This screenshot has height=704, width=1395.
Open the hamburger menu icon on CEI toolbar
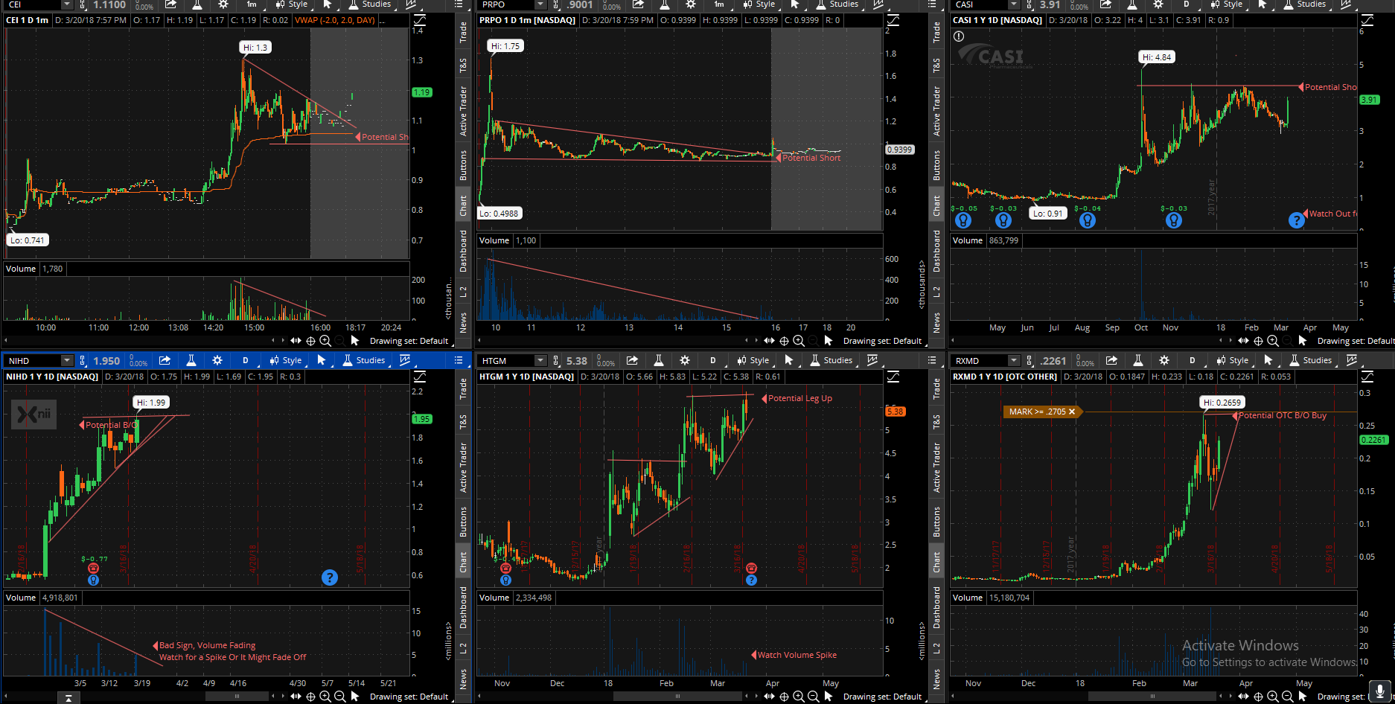coord(459,5)
